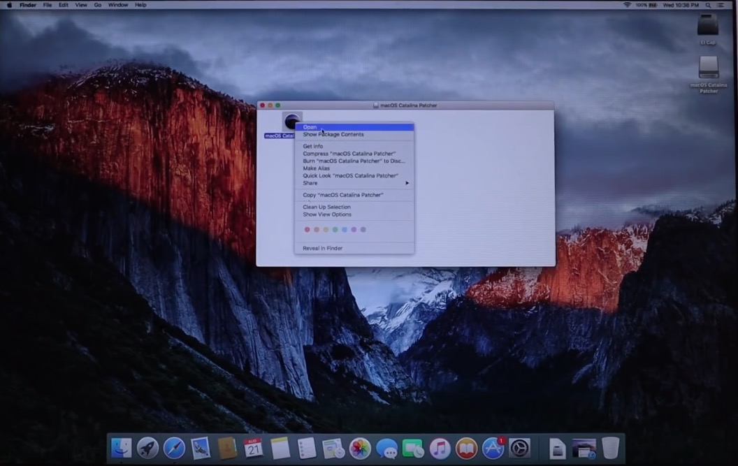Screen dimensions: 738x466
Task: Open Notification Center icon
Action: pyautogui.click(x=721, y=5)
